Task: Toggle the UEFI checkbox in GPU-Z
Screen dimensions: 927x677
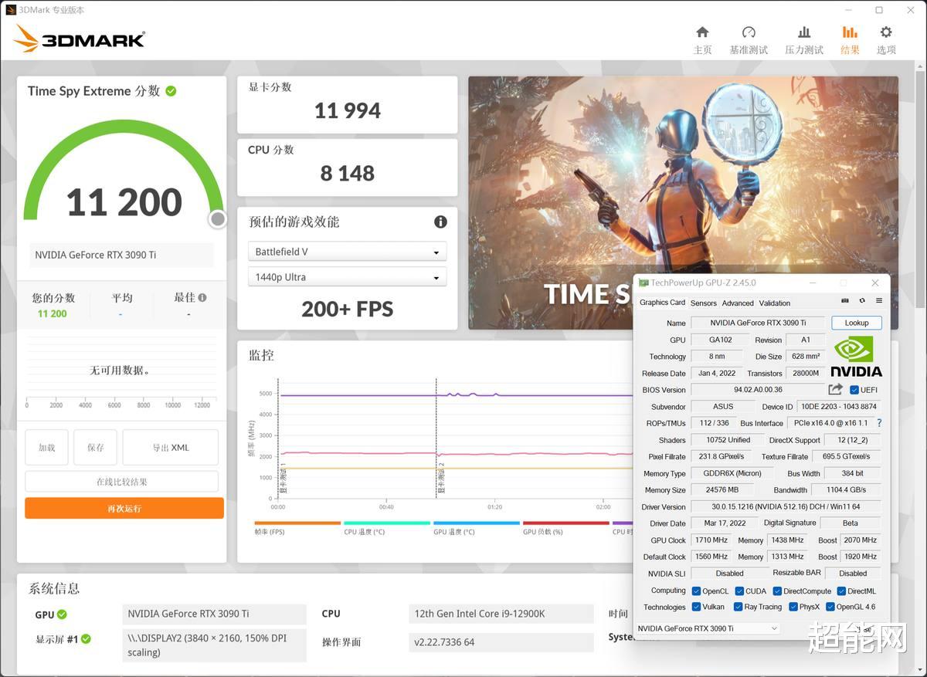Action: pyautogui.click(x=854, y=389)
